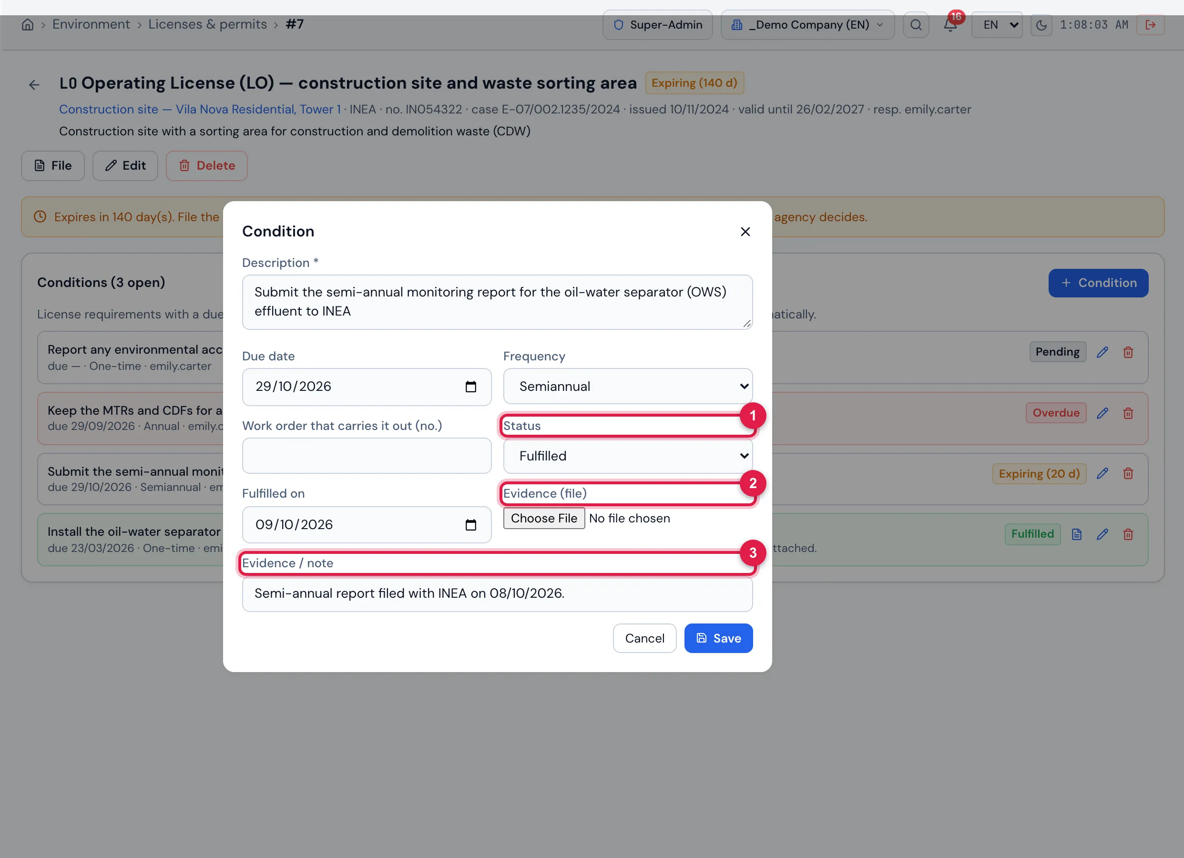Screen dimensions: 1184x858
Task: Click the search magnifier icon in header
Action: [916, 24]
